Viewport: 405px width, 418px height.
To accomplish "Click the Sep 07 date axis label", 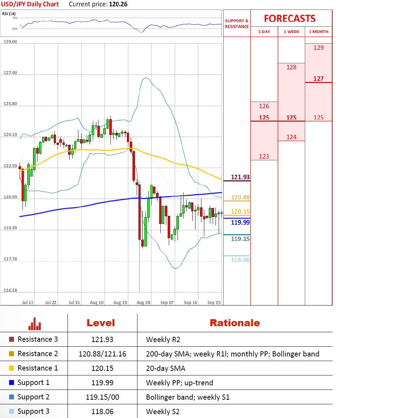I will click(x=167, y=303).
